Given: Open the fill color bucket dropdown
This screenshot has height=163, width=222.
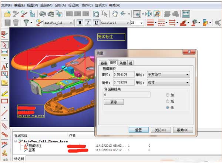Looking at the screenshot, I should [x=199, y=23].
